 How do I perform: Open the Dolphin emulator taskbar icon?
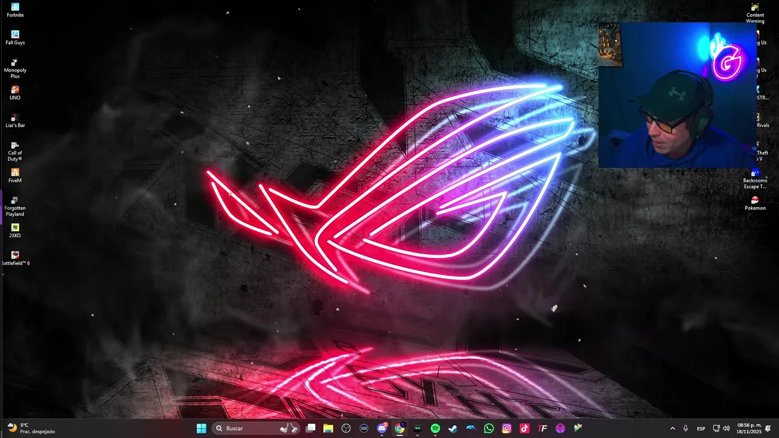tap(471, 428)
